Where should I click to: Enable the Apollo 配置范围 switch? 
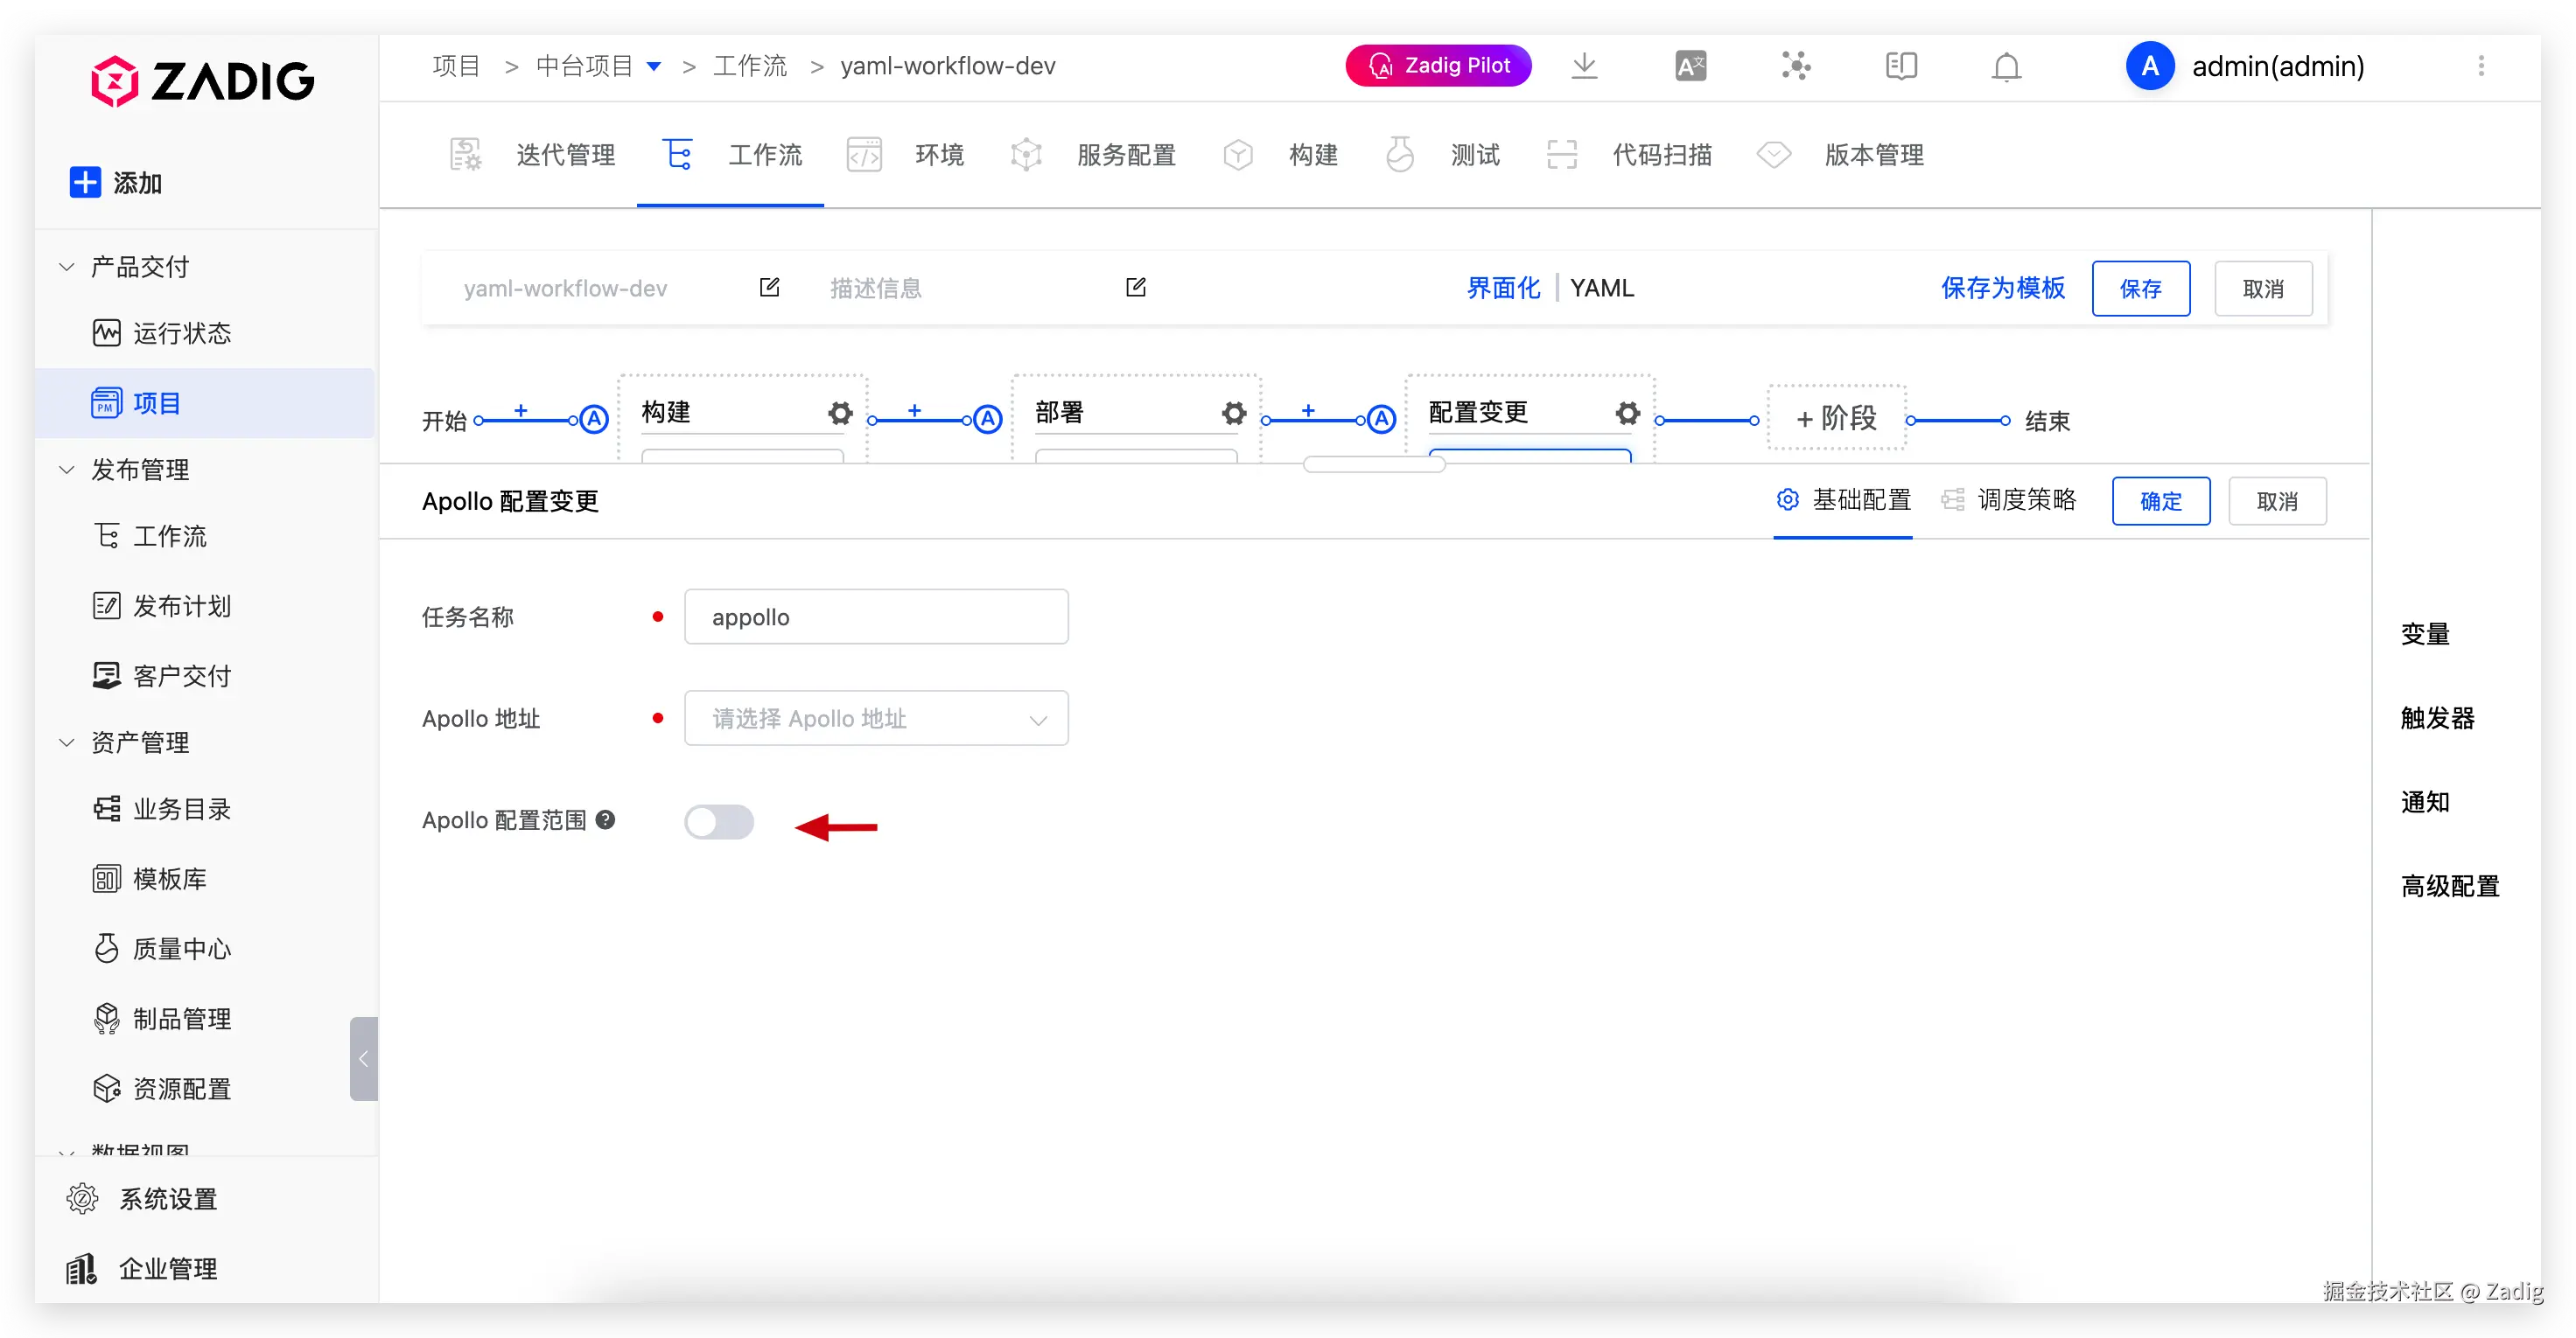[718, 821]
